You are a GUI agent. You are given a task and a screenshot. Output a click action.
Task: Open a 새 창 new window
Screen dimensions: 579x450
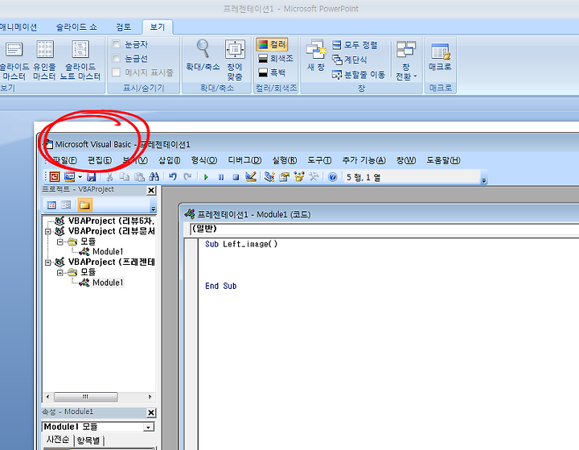coord(316,56)
